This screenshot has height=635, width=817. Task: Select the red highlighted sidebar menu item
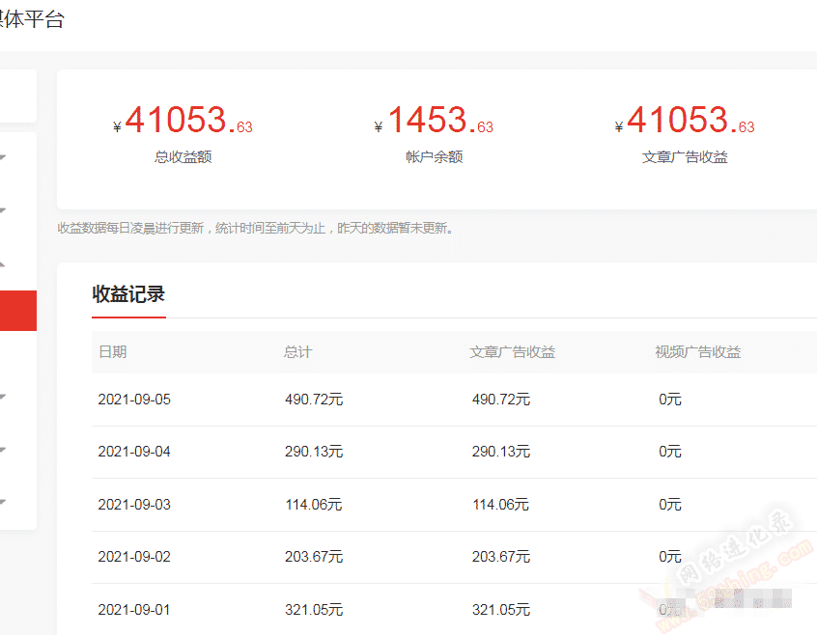[18, 310]
